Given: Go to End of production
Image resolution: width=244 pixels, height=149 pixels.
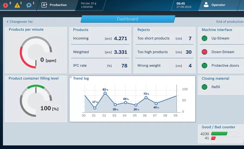Looking at the screenshot, I should [230, 22].
